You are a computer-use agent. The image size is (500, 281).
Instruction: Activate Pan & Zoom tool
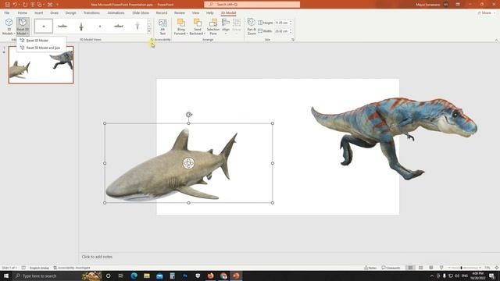coord(252,27)
